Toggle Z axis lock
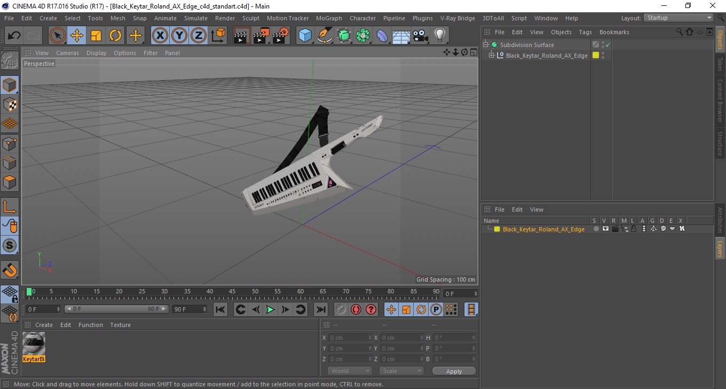 [199, 36]
